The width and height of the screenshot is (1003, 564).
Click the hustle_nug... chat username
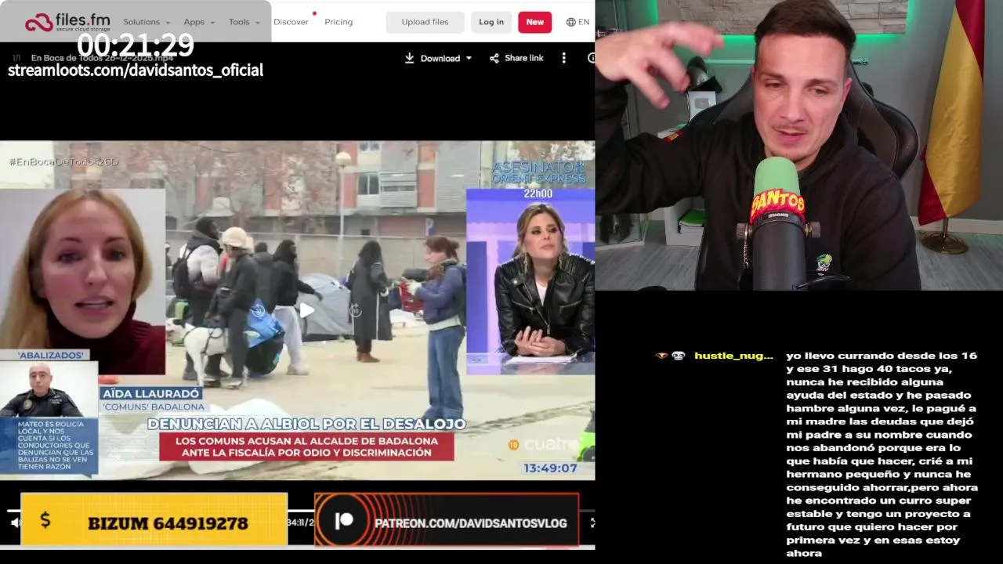point(733,356)
